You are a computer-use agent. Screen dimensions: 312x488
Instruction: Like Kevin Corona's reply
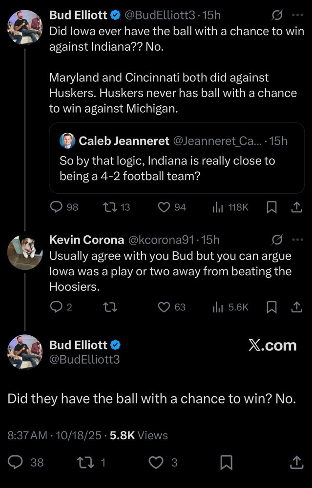point(164,307)
